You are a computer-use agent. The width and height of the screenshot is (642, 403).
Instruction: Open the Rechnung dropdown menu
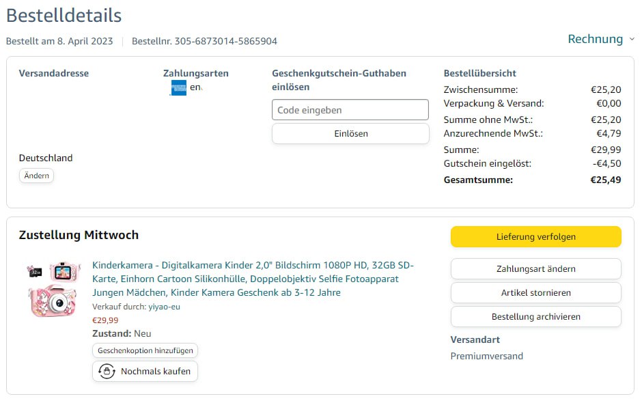(596, 39)
